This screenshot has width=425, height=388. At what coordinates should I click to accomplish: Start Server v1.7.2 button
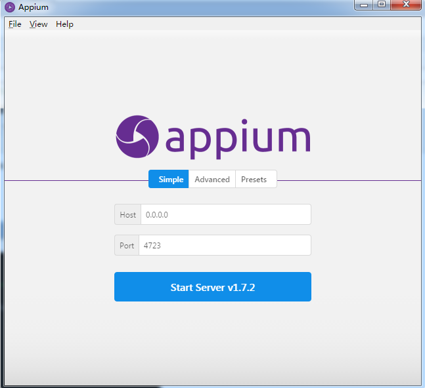tap(213, 287)
